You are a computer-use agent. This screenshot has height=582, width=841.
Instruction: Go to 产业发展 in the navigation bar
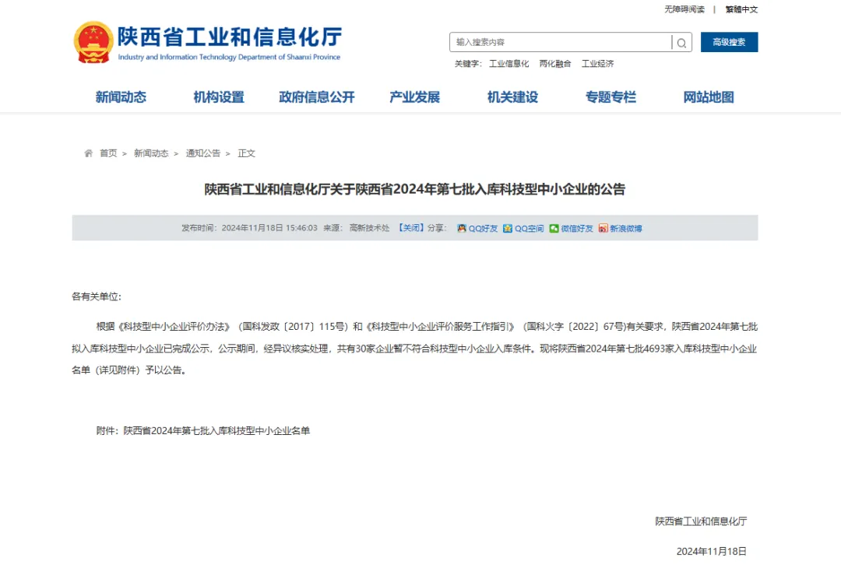tap(414, 97)
